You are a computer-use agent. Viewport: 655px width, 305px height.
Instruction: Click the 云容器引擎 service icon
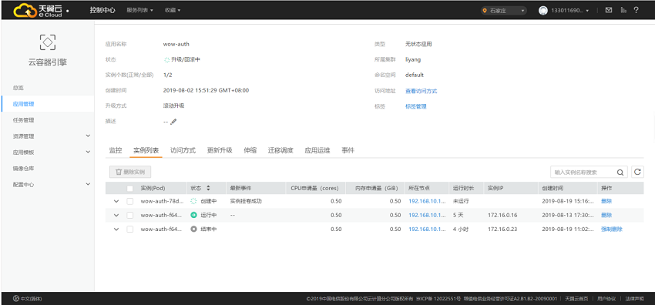tap(48, 42)
